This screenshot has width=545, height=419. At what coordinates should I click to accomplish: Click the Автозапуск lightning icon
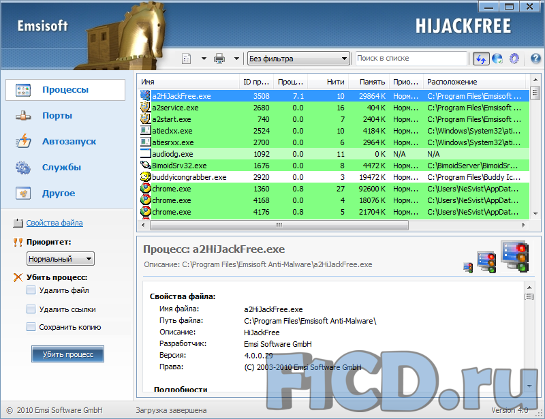(23, 142)
